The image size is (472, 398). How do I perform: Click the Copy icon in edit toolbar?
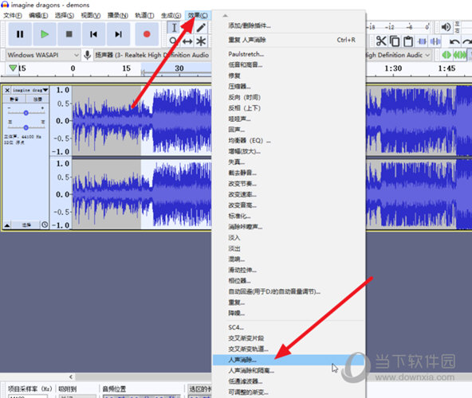point(395,41)
